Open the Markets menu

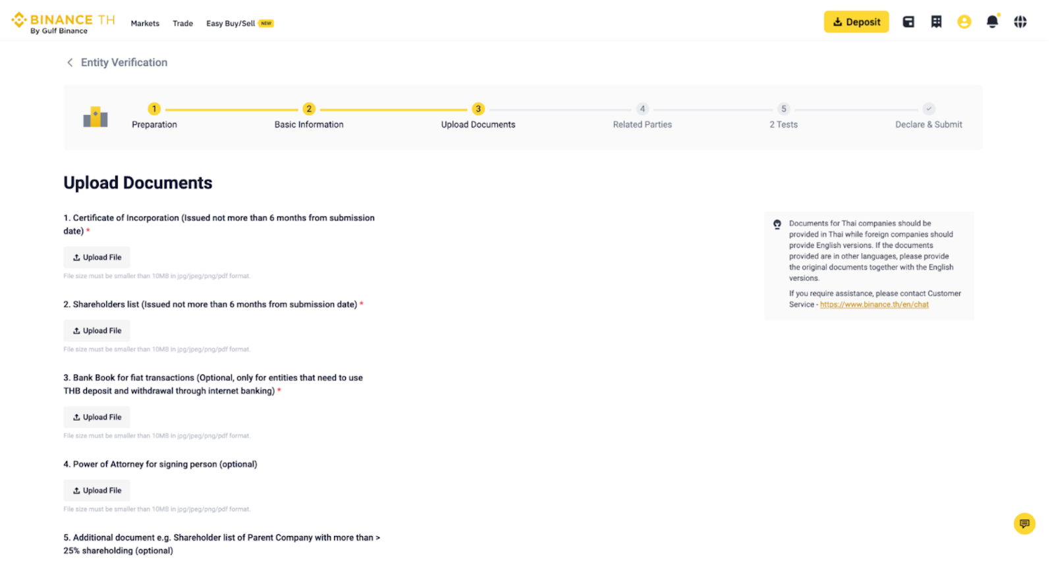point(145,24)
